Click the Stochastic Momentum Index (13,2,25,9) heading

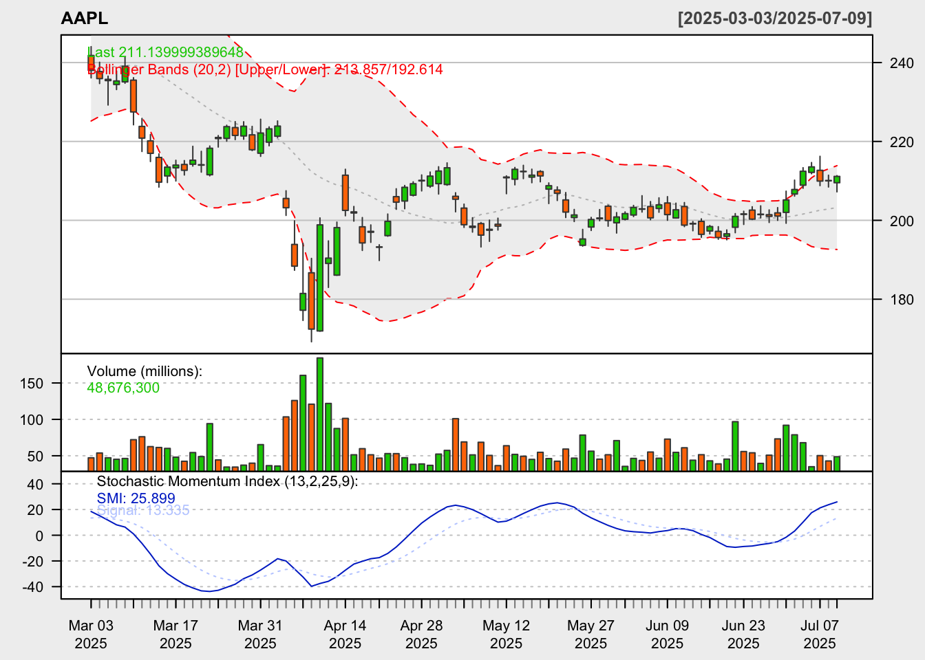[228, 481]
